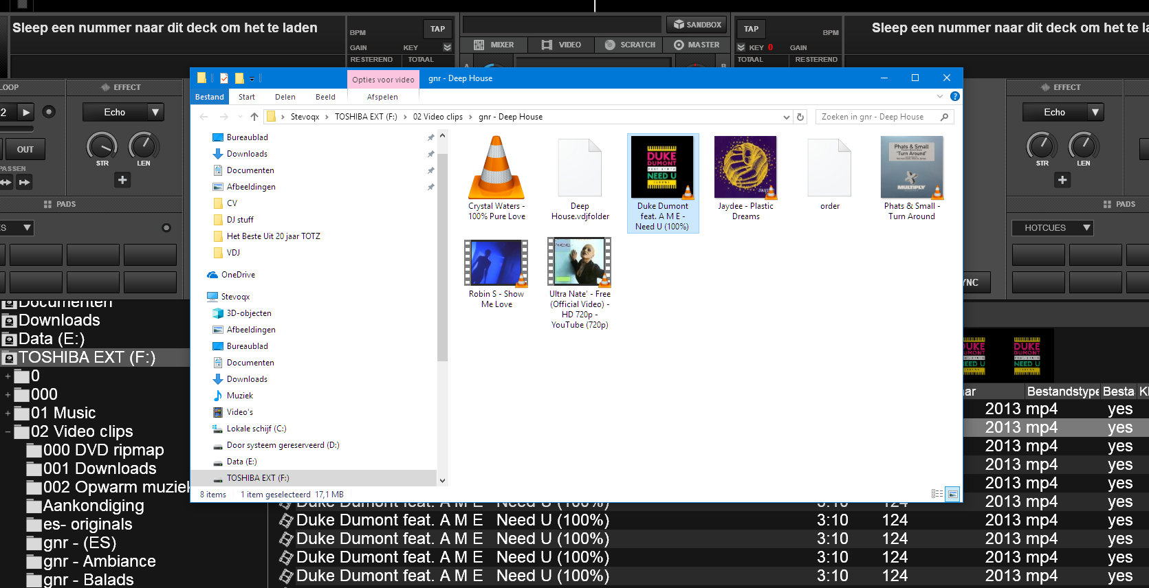Switch to the Beeld ribbon tab
This screenshot has height=588, width=1149.
325,97
